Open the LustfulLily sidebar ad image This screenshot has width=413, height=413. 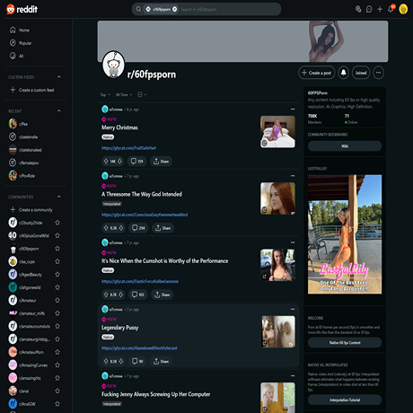(x=345, y=234)
